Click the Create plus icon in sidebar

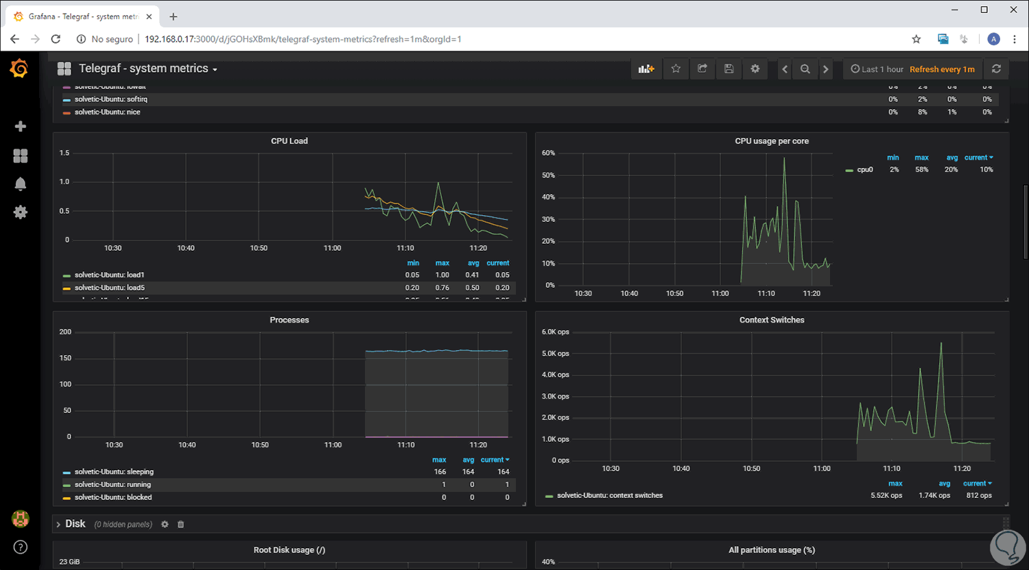point(21,126)
